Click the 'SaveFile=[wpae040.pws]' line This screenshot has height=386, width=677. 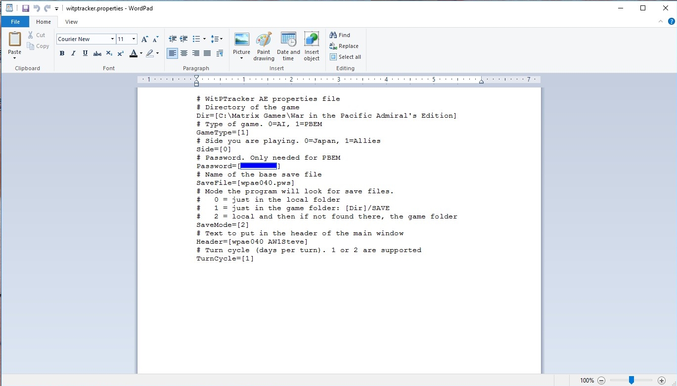(245, 183)
